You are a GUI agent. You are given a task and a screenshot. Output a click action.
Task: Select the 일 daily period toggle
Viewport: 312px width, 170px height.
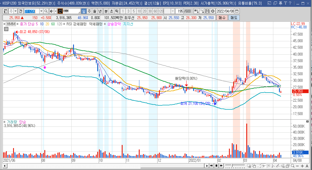point(84,11)
